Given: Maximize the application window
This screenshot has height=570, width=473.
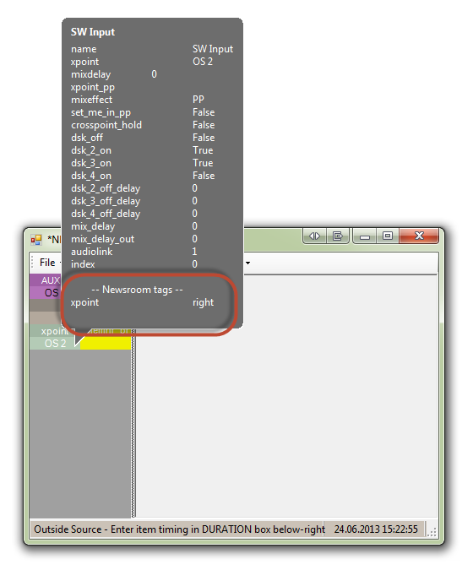Looking at the screenshot, I should [388, 236].
